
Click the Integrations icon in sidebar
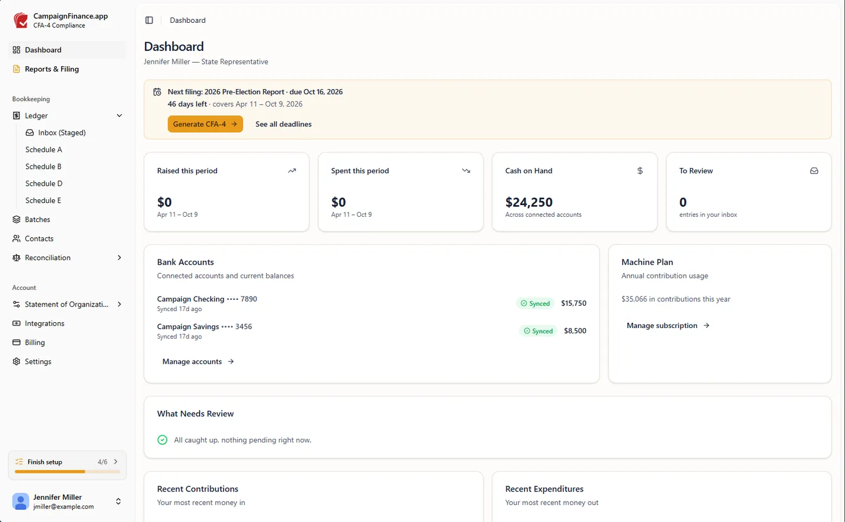pyautogui.click(x=16, y=323)
